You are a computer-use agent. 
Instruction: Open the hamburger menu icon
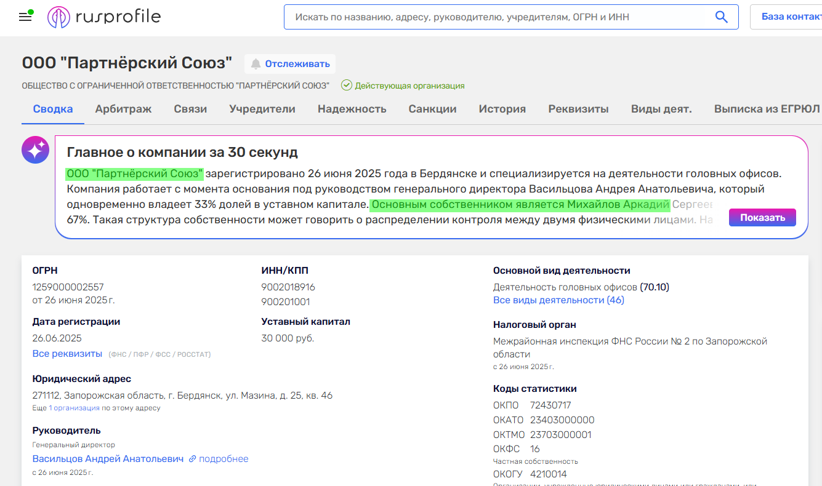25,17
